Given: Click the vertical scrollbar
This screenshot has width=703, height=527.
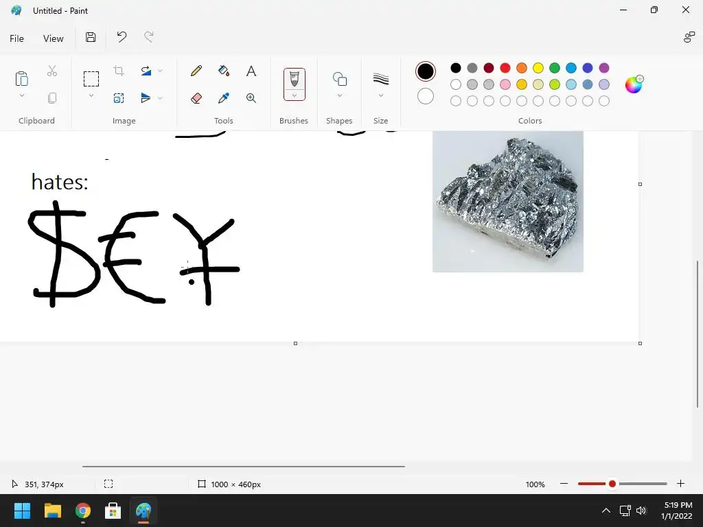Looking at the screenshot, I should coord(698,334).
